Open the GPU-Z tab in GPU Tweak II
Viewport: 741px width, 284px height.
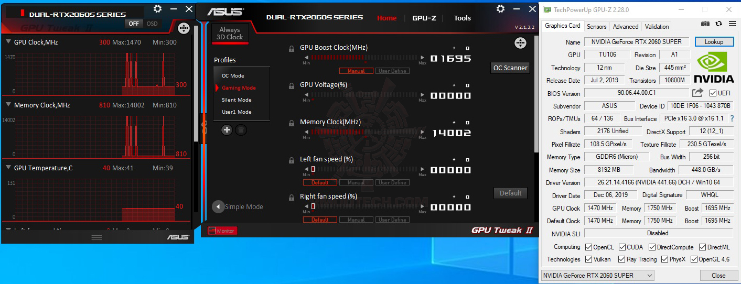click(424, 18)
